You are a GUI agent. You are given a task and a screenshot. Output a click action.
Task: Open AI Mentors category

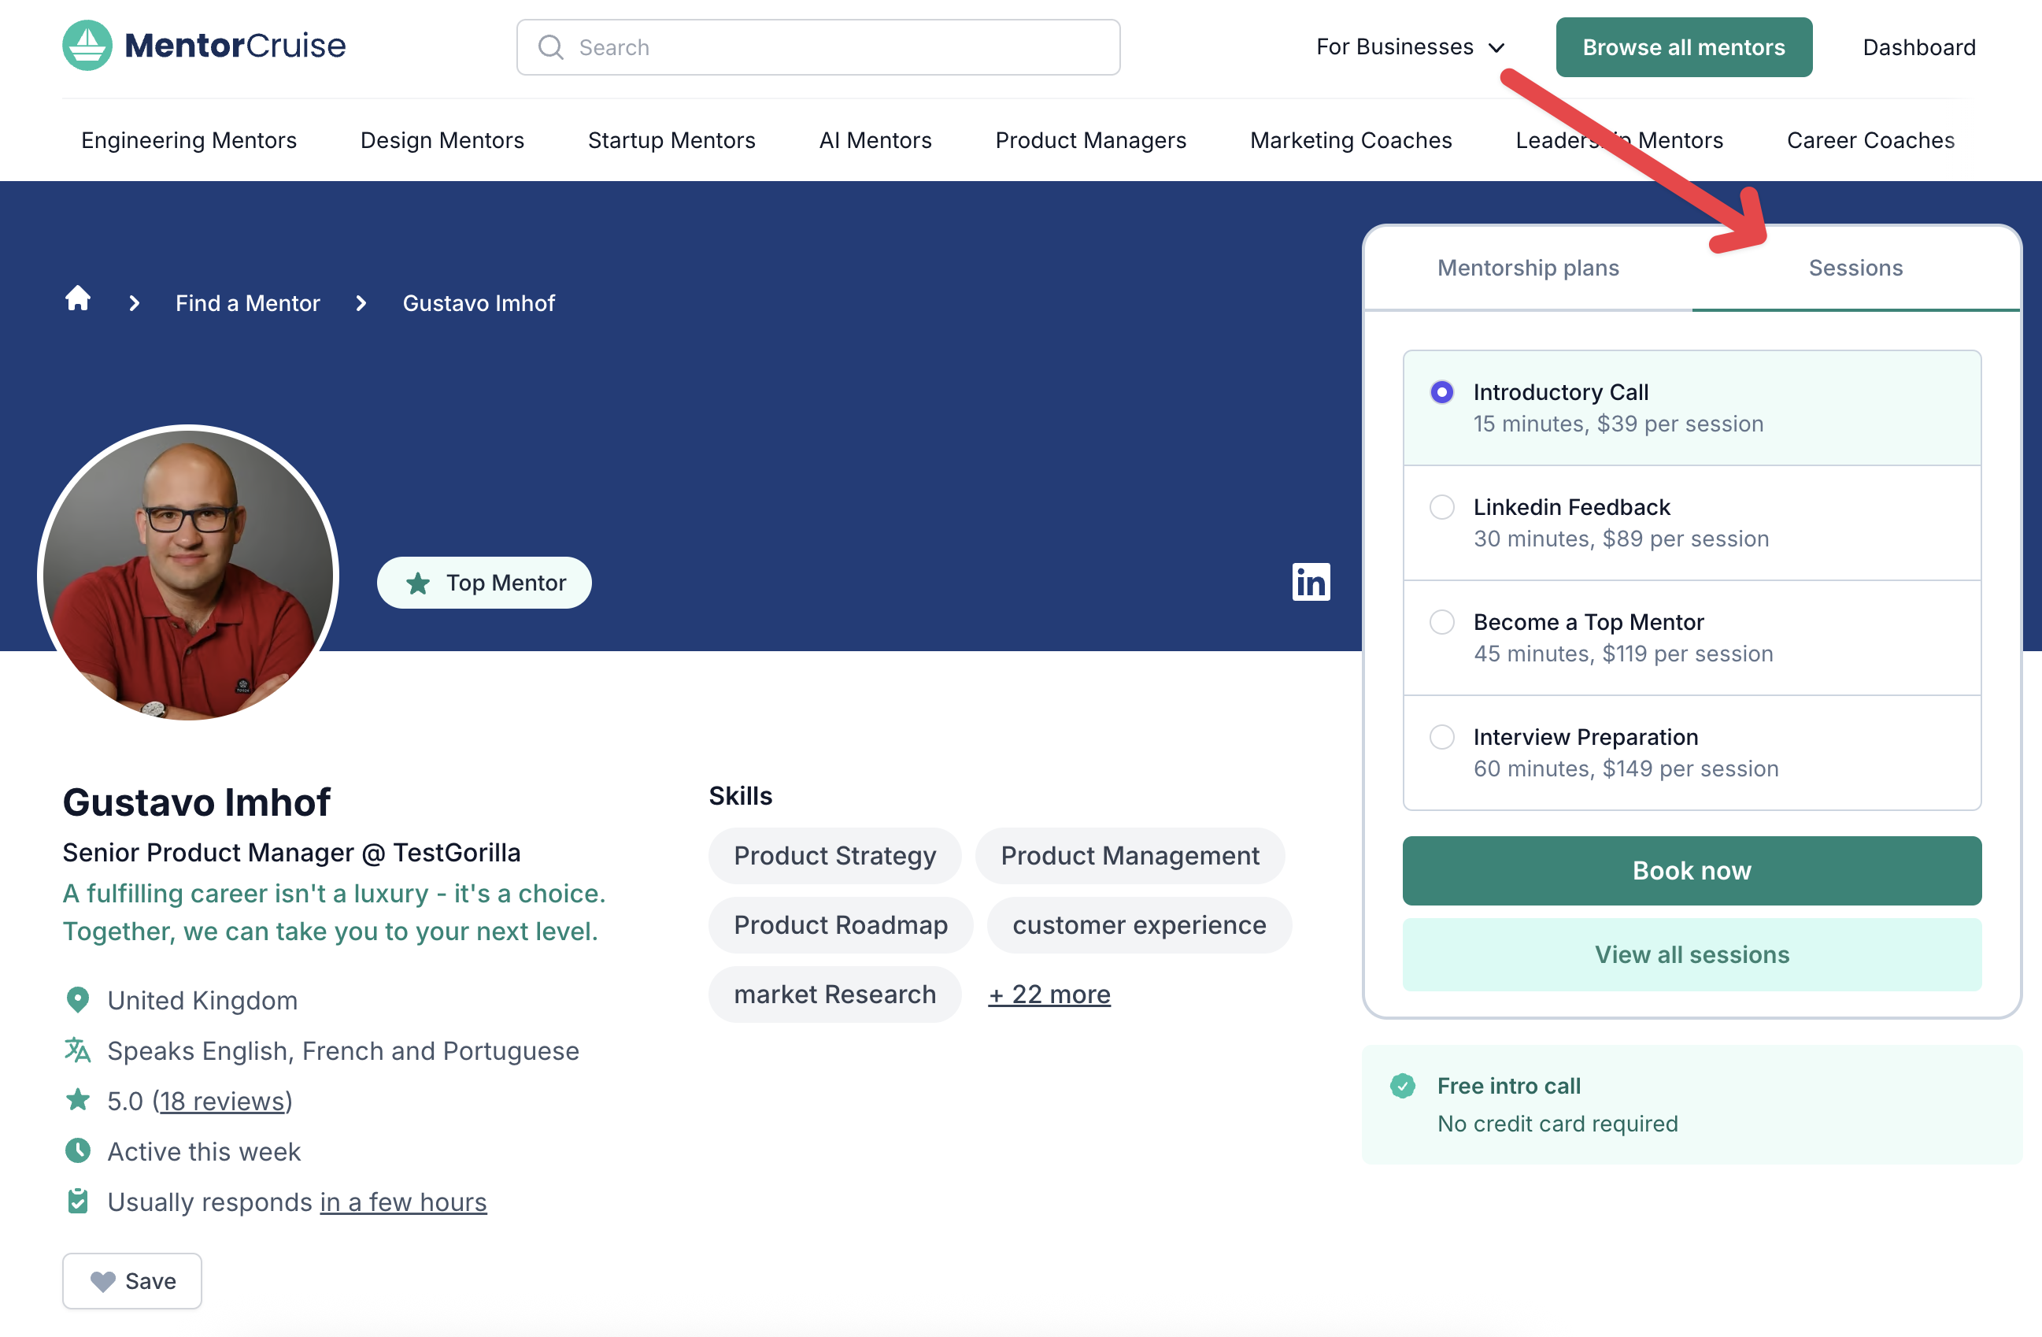click(x=875, y=140)
